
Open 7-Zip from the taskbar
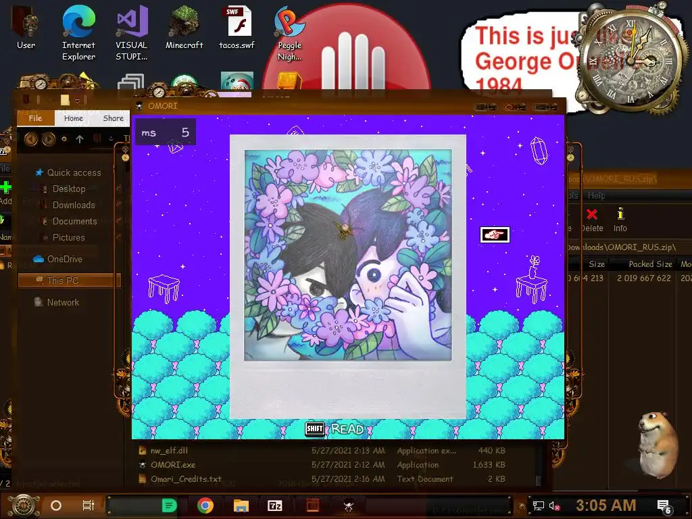274,505
